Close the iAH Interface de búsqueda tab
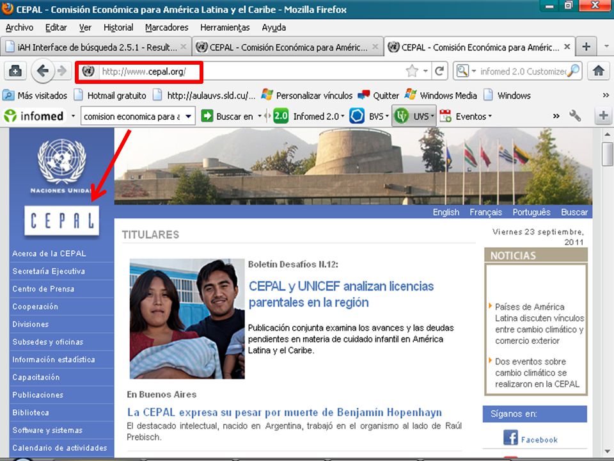This screenshot has height=461, width=614. click(x=184, y=47)
